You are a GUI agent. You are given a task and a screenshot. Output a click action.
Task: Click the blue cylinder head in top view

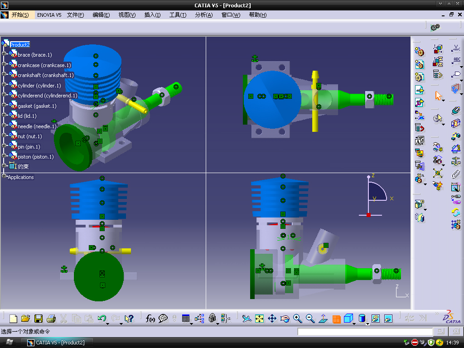tap(272, 99)
